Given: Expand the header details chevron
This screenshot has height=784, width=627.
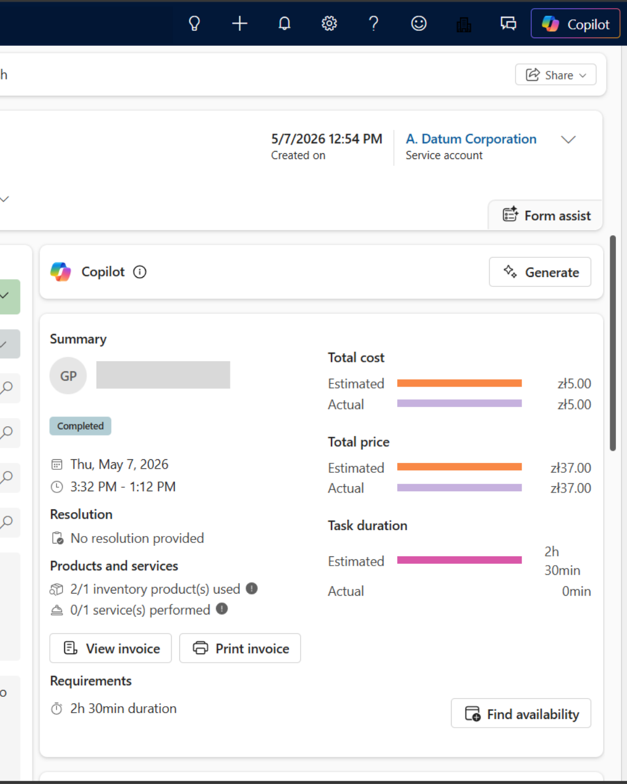Looking at the screenshot, I should pos(568,139).
